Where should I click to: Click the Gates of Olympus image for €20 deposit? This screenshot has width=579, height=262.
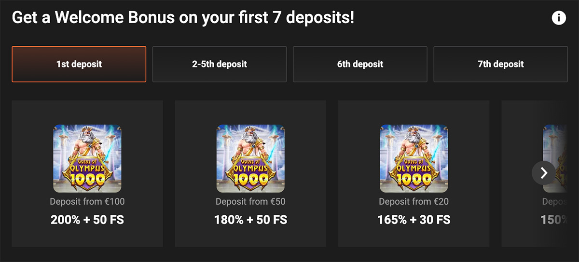coord(414,158)
